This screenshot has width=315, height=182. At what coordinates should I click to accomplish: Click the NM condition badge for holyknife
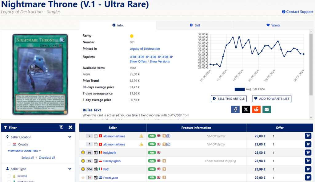pyautogui.click(x=152, y=153)
